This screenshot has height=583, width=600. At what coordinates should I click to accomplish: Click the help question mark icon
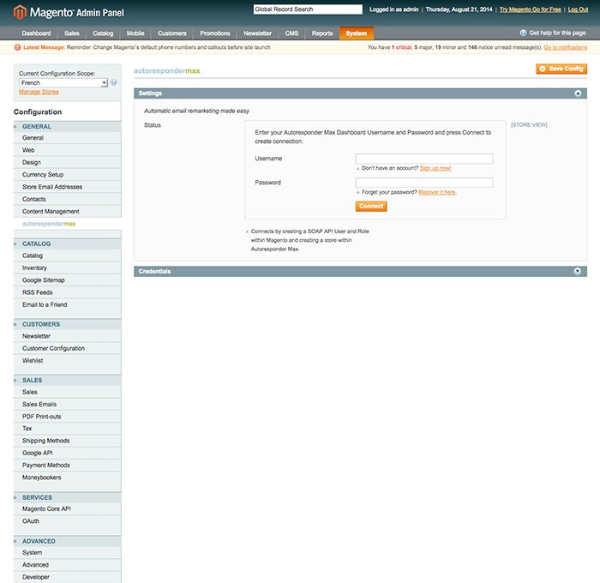point(523,33)
